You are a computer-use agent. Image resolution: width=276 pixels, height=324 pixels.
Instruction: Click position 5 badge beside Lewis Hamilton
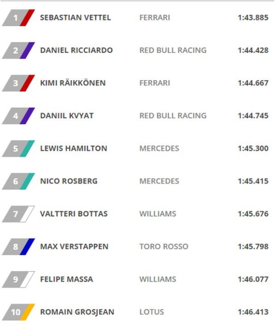coord(17,149)
